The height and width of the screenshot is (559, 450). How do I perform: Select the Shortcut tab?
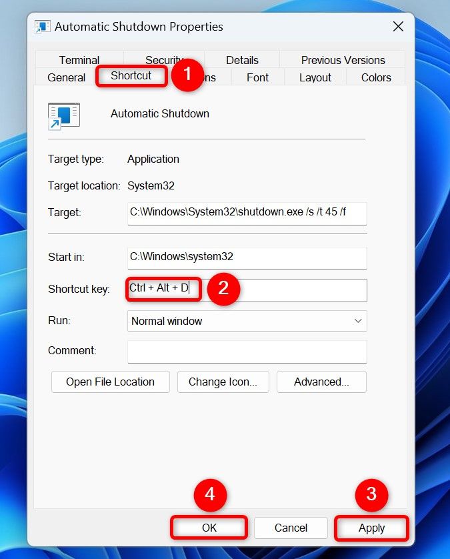click(131, 75)
